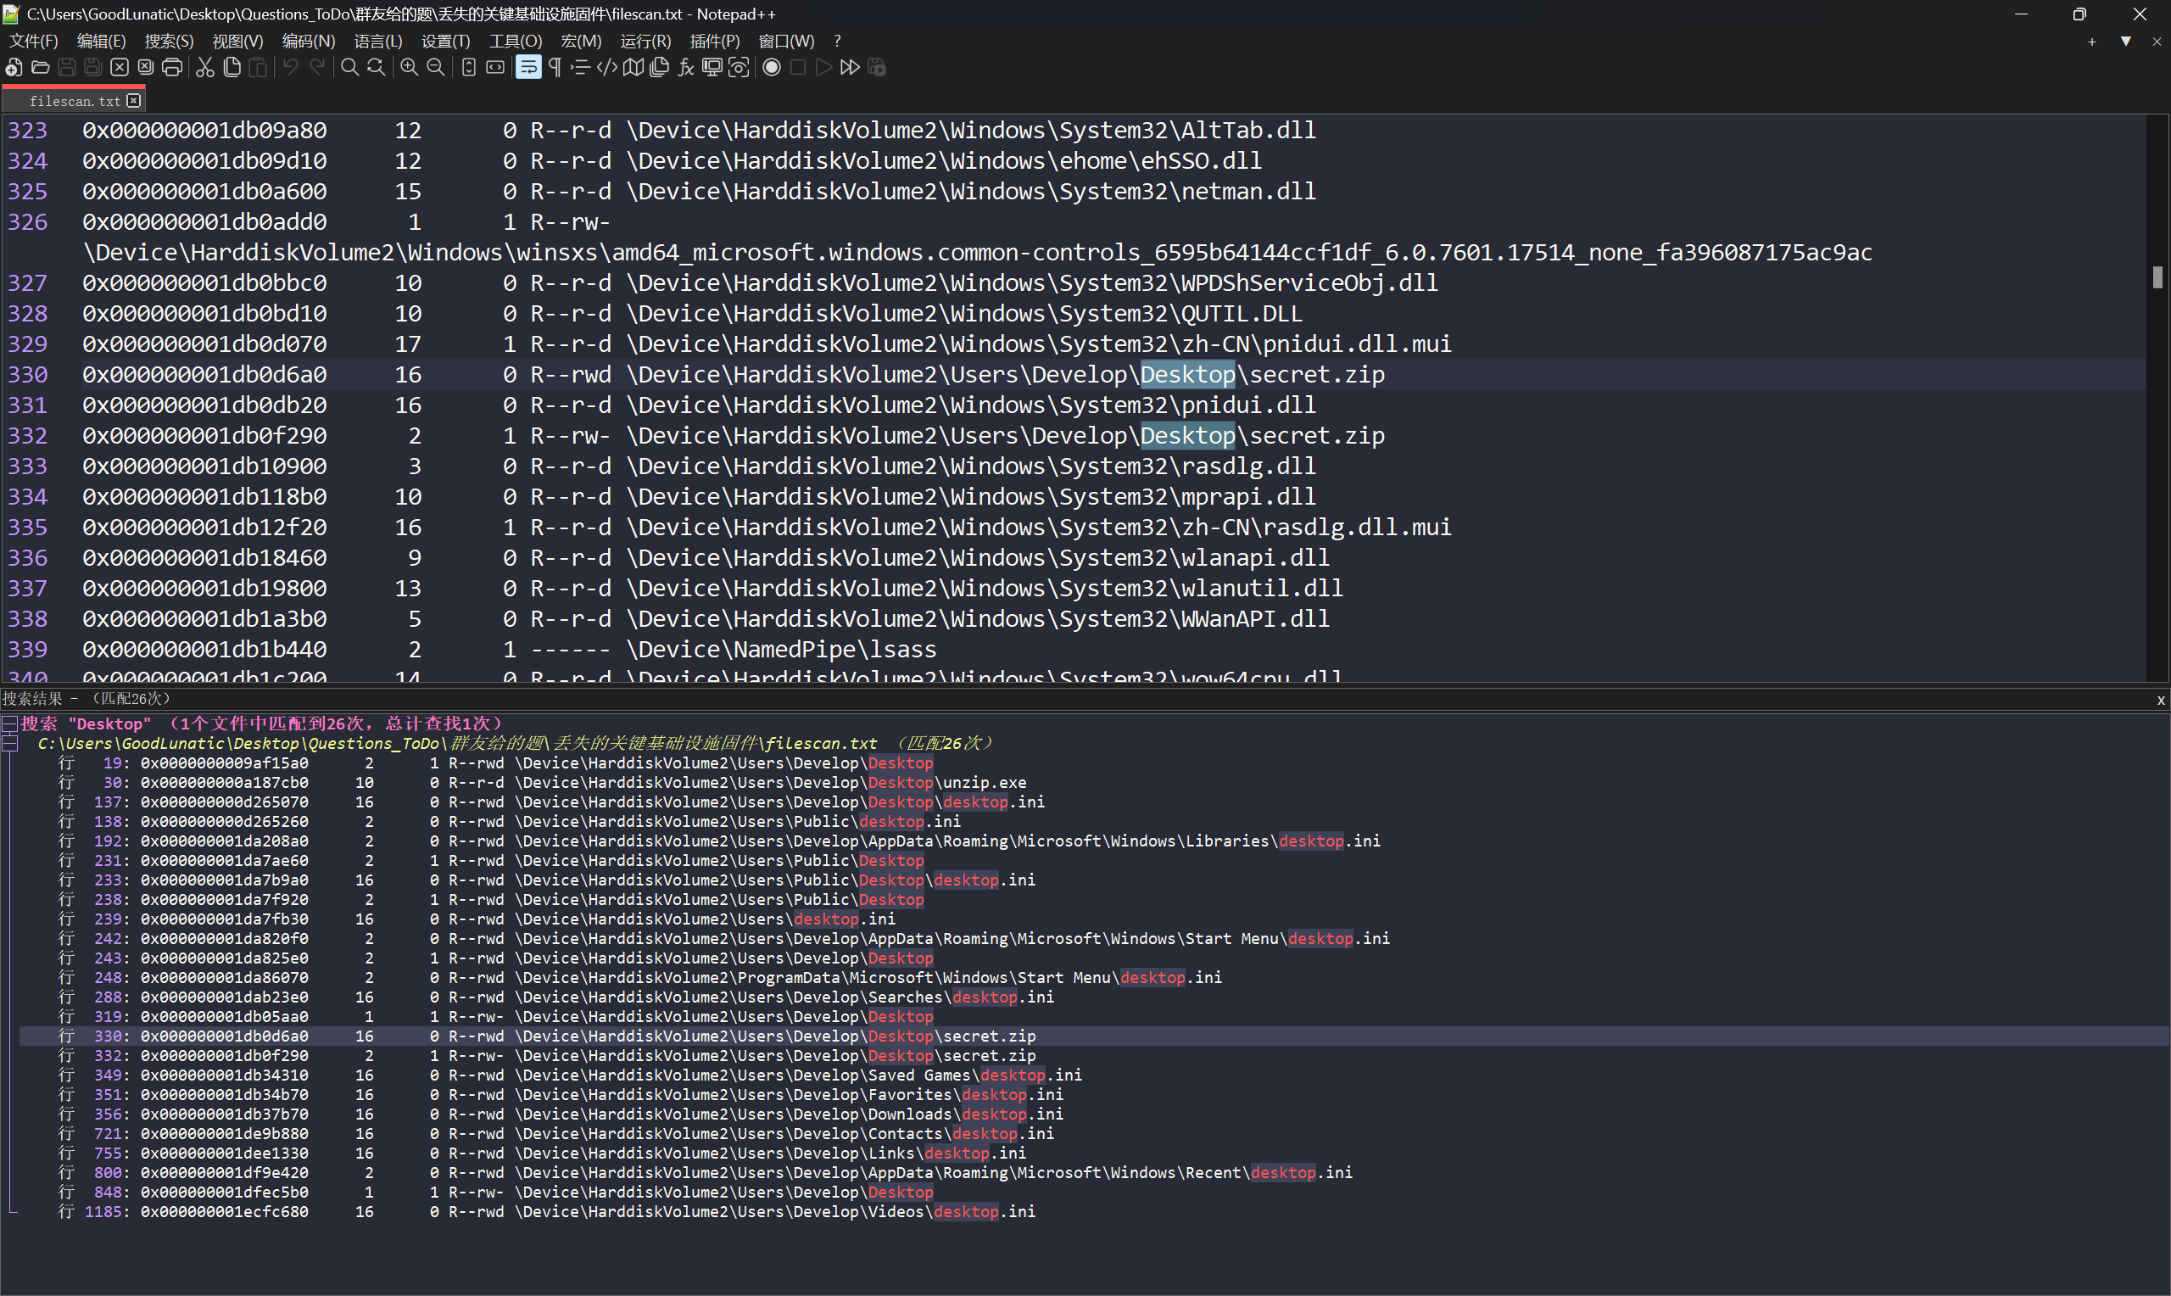This screenshot has height=1296, width=2171.
Task: Click the Zoom in toolbar icon
Action: click(x=409, y=67)
